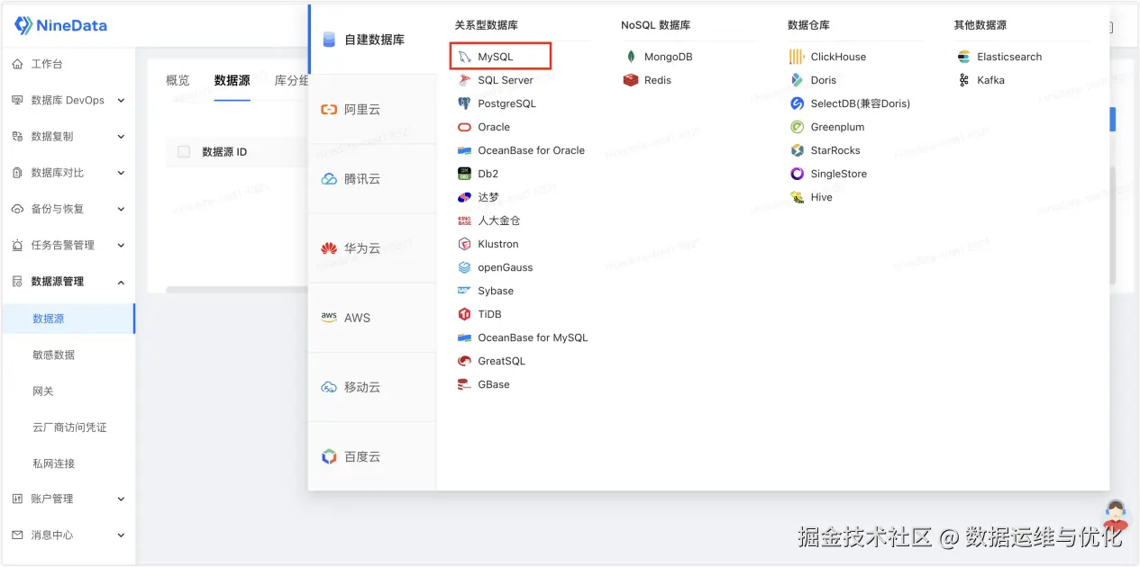Select 自建数据库 category tab

[373, 40]
